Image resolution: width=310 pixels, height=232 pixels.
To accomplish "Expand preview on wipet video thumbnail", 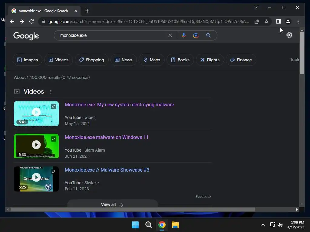I will coord(53,107).
